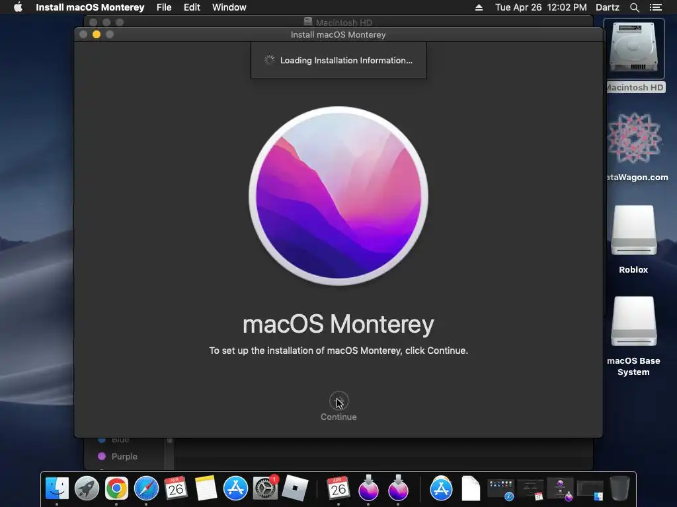Open the Apple menu

18,7
